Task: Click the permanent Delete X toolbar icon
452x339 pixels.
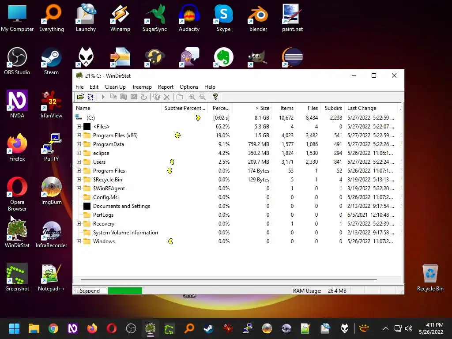Action: [x=166, y=97]
